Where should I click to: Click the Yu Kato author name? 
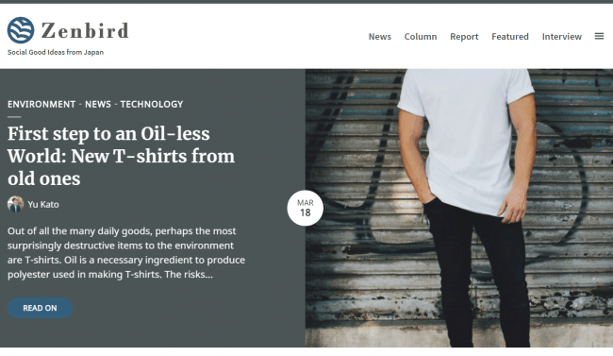pyautogui.click(x=43, y=204)
